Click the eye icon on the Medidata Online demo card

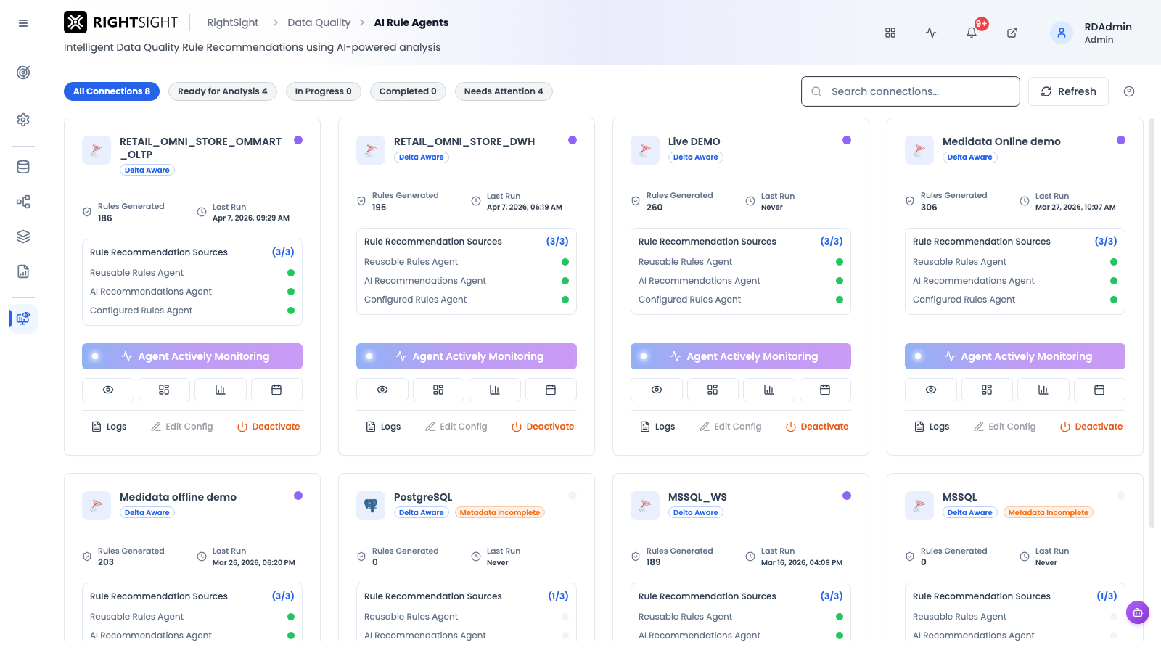click(x=931, y=390)
